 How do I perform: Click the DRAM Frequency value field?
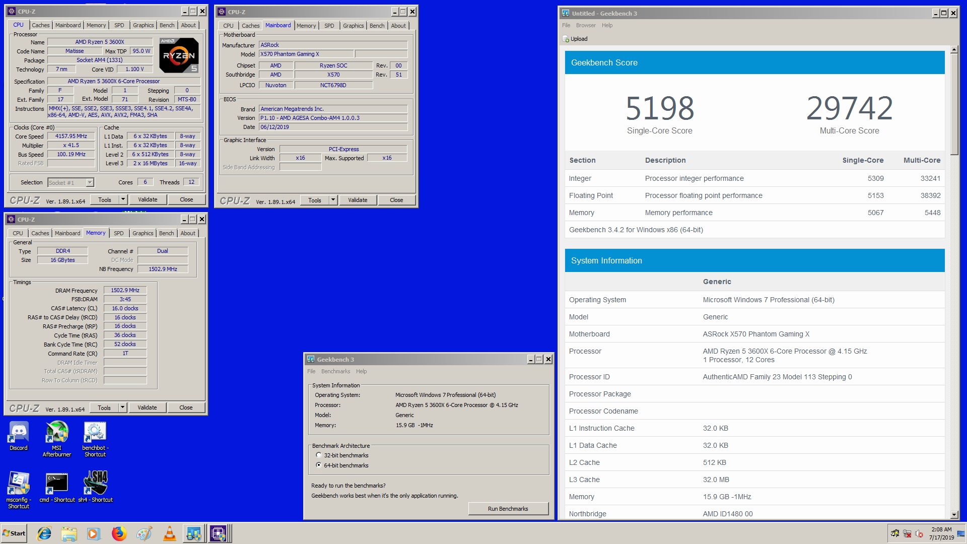[x=125, y=290]
